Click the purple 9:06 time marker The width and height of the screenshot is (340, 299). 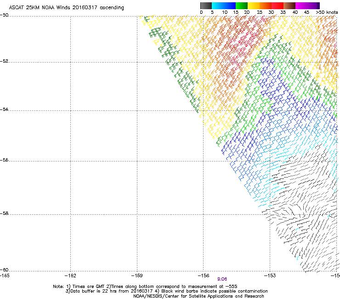[222, 279]
